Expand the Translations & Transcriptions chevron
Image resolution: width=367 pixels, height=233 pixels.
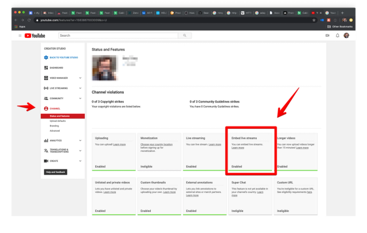(x=80, y=151)
